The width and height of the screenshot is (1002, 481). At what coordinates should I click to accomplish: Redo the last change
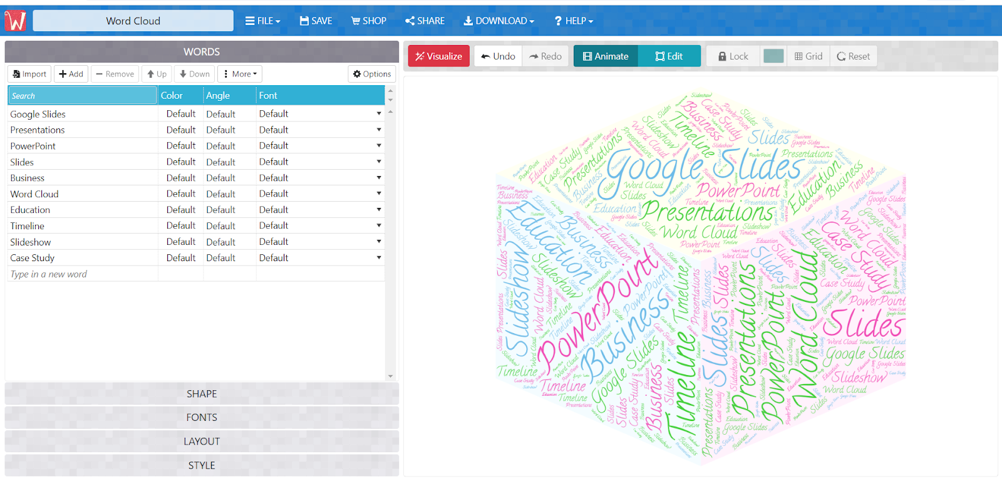click(x=545, y=56)
